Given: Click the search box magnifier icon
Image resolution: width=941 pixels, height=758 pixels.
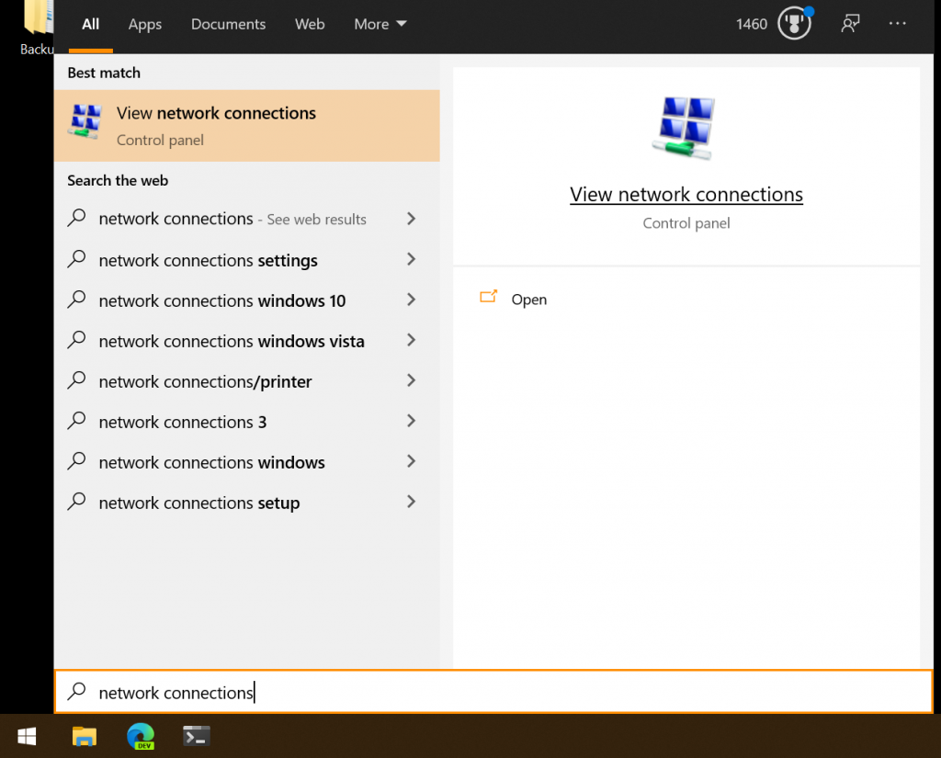Looking at the screenshot, I should (77, 691).
